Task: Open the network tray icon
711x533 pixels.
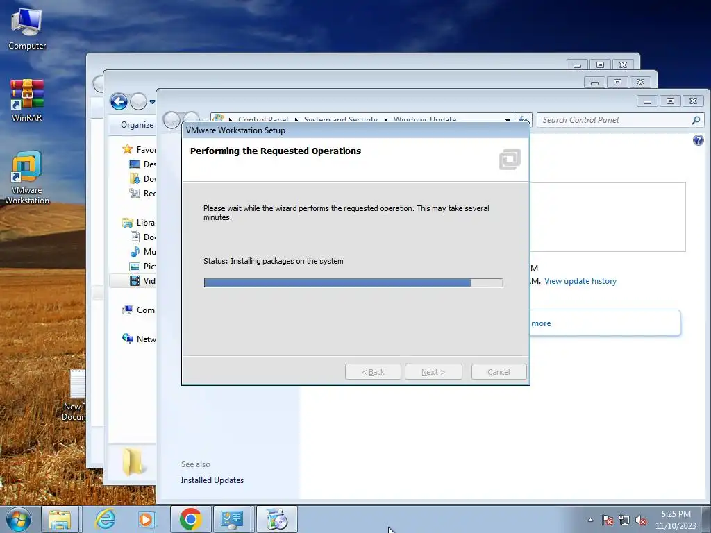Action: (624, 520)
